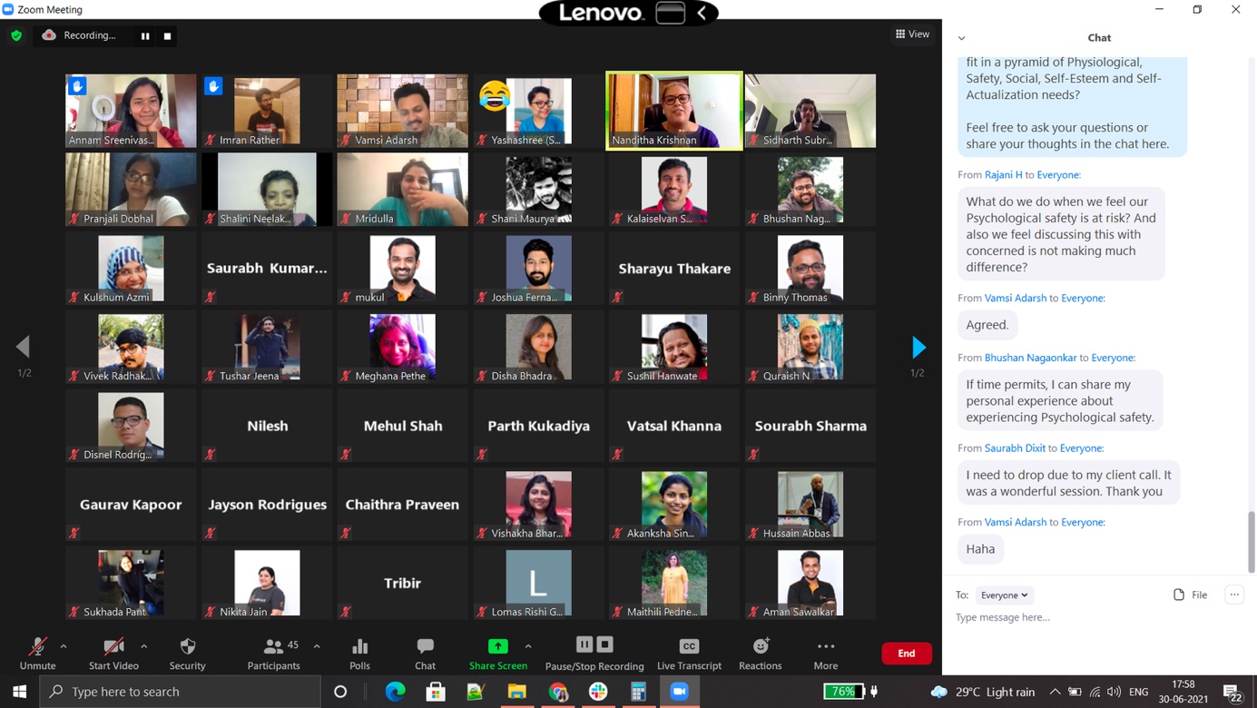Go to previous gallery page arrow
This screenshot has width=1257, height=708.
(x=23, y=347)
